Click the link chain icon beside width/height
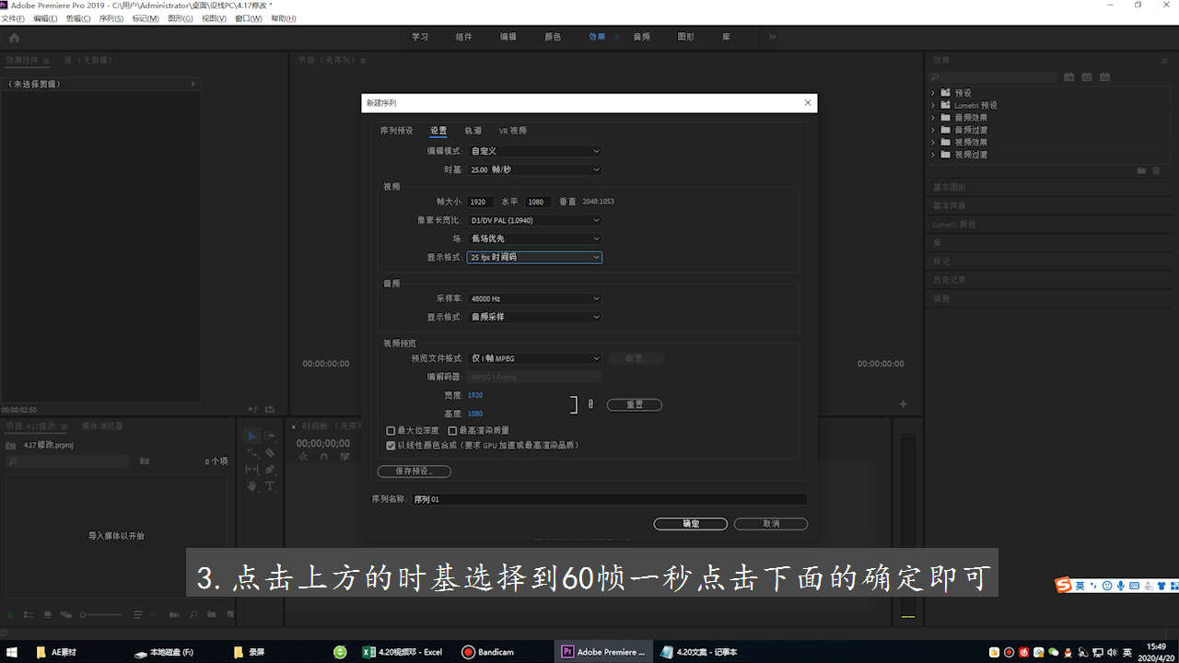The height and width of the screenshot is (663, 1179). tap(590, 404)
